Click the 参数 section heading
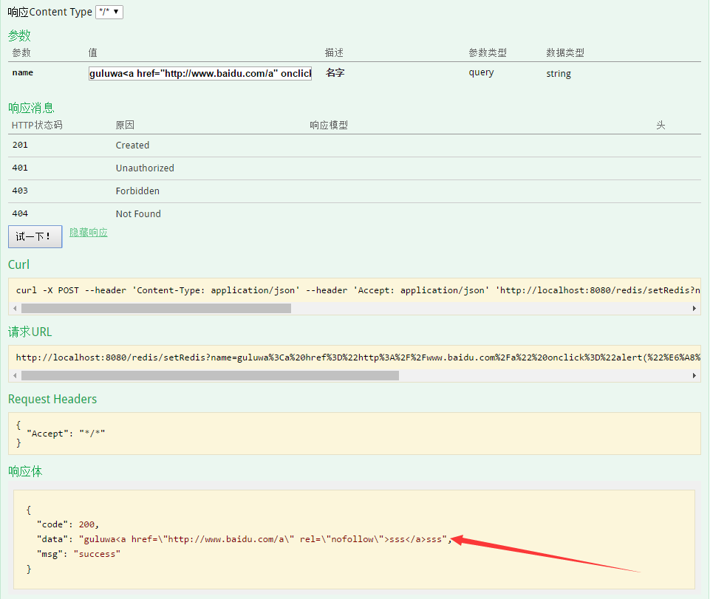 [19, 35]
